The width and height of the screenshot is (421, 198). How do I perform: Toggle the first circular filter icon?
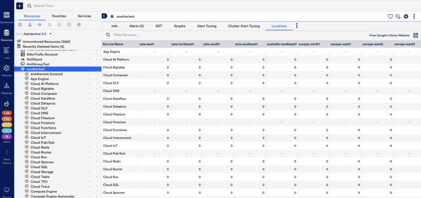pyautogui.click(x=20, y=25)
